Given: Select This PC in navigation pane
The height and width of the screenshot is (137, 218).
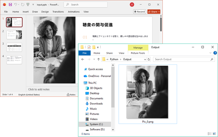Looking at the screenshot, I should click(90, 83).
